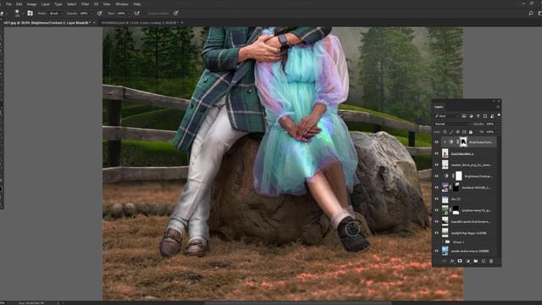Hide the sha layer

tap(437, 199)
